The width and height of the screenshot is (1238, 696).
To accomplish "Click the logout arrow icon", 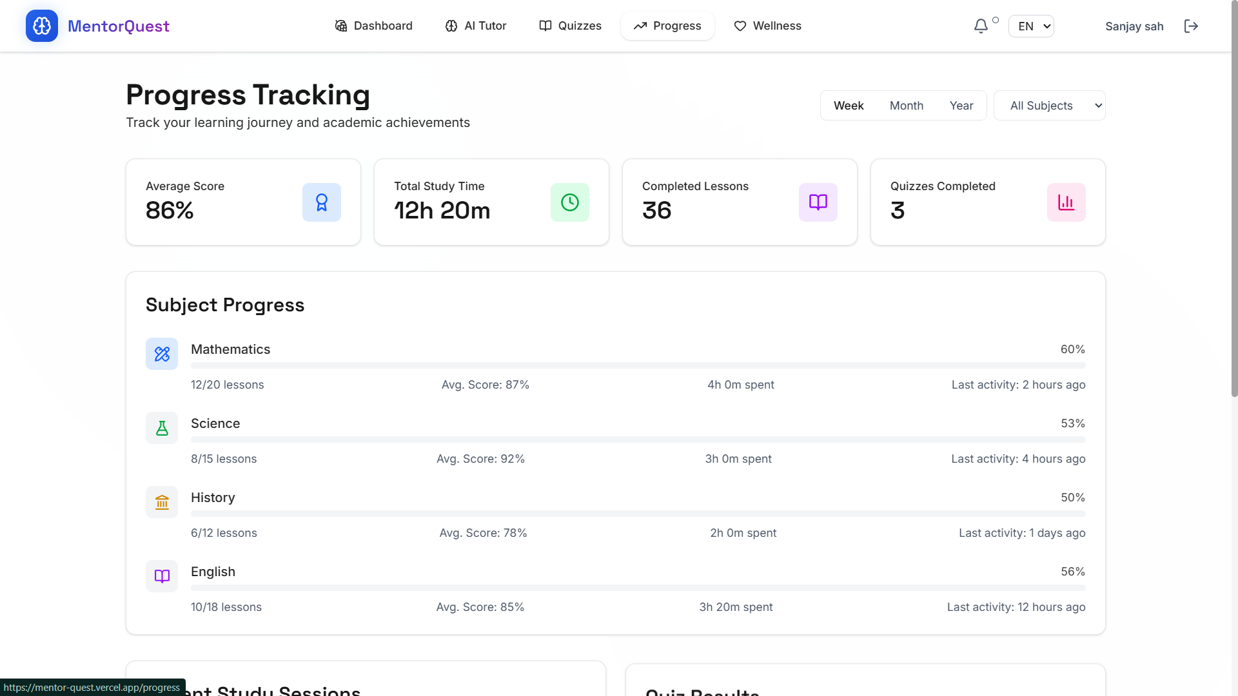I will tap(1191, 26).
